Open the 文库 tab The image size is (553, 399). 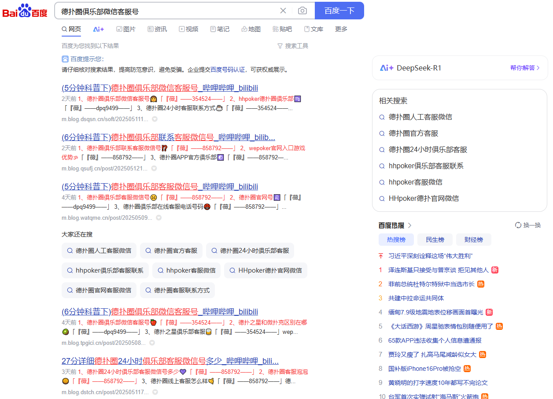click(313, 29)
